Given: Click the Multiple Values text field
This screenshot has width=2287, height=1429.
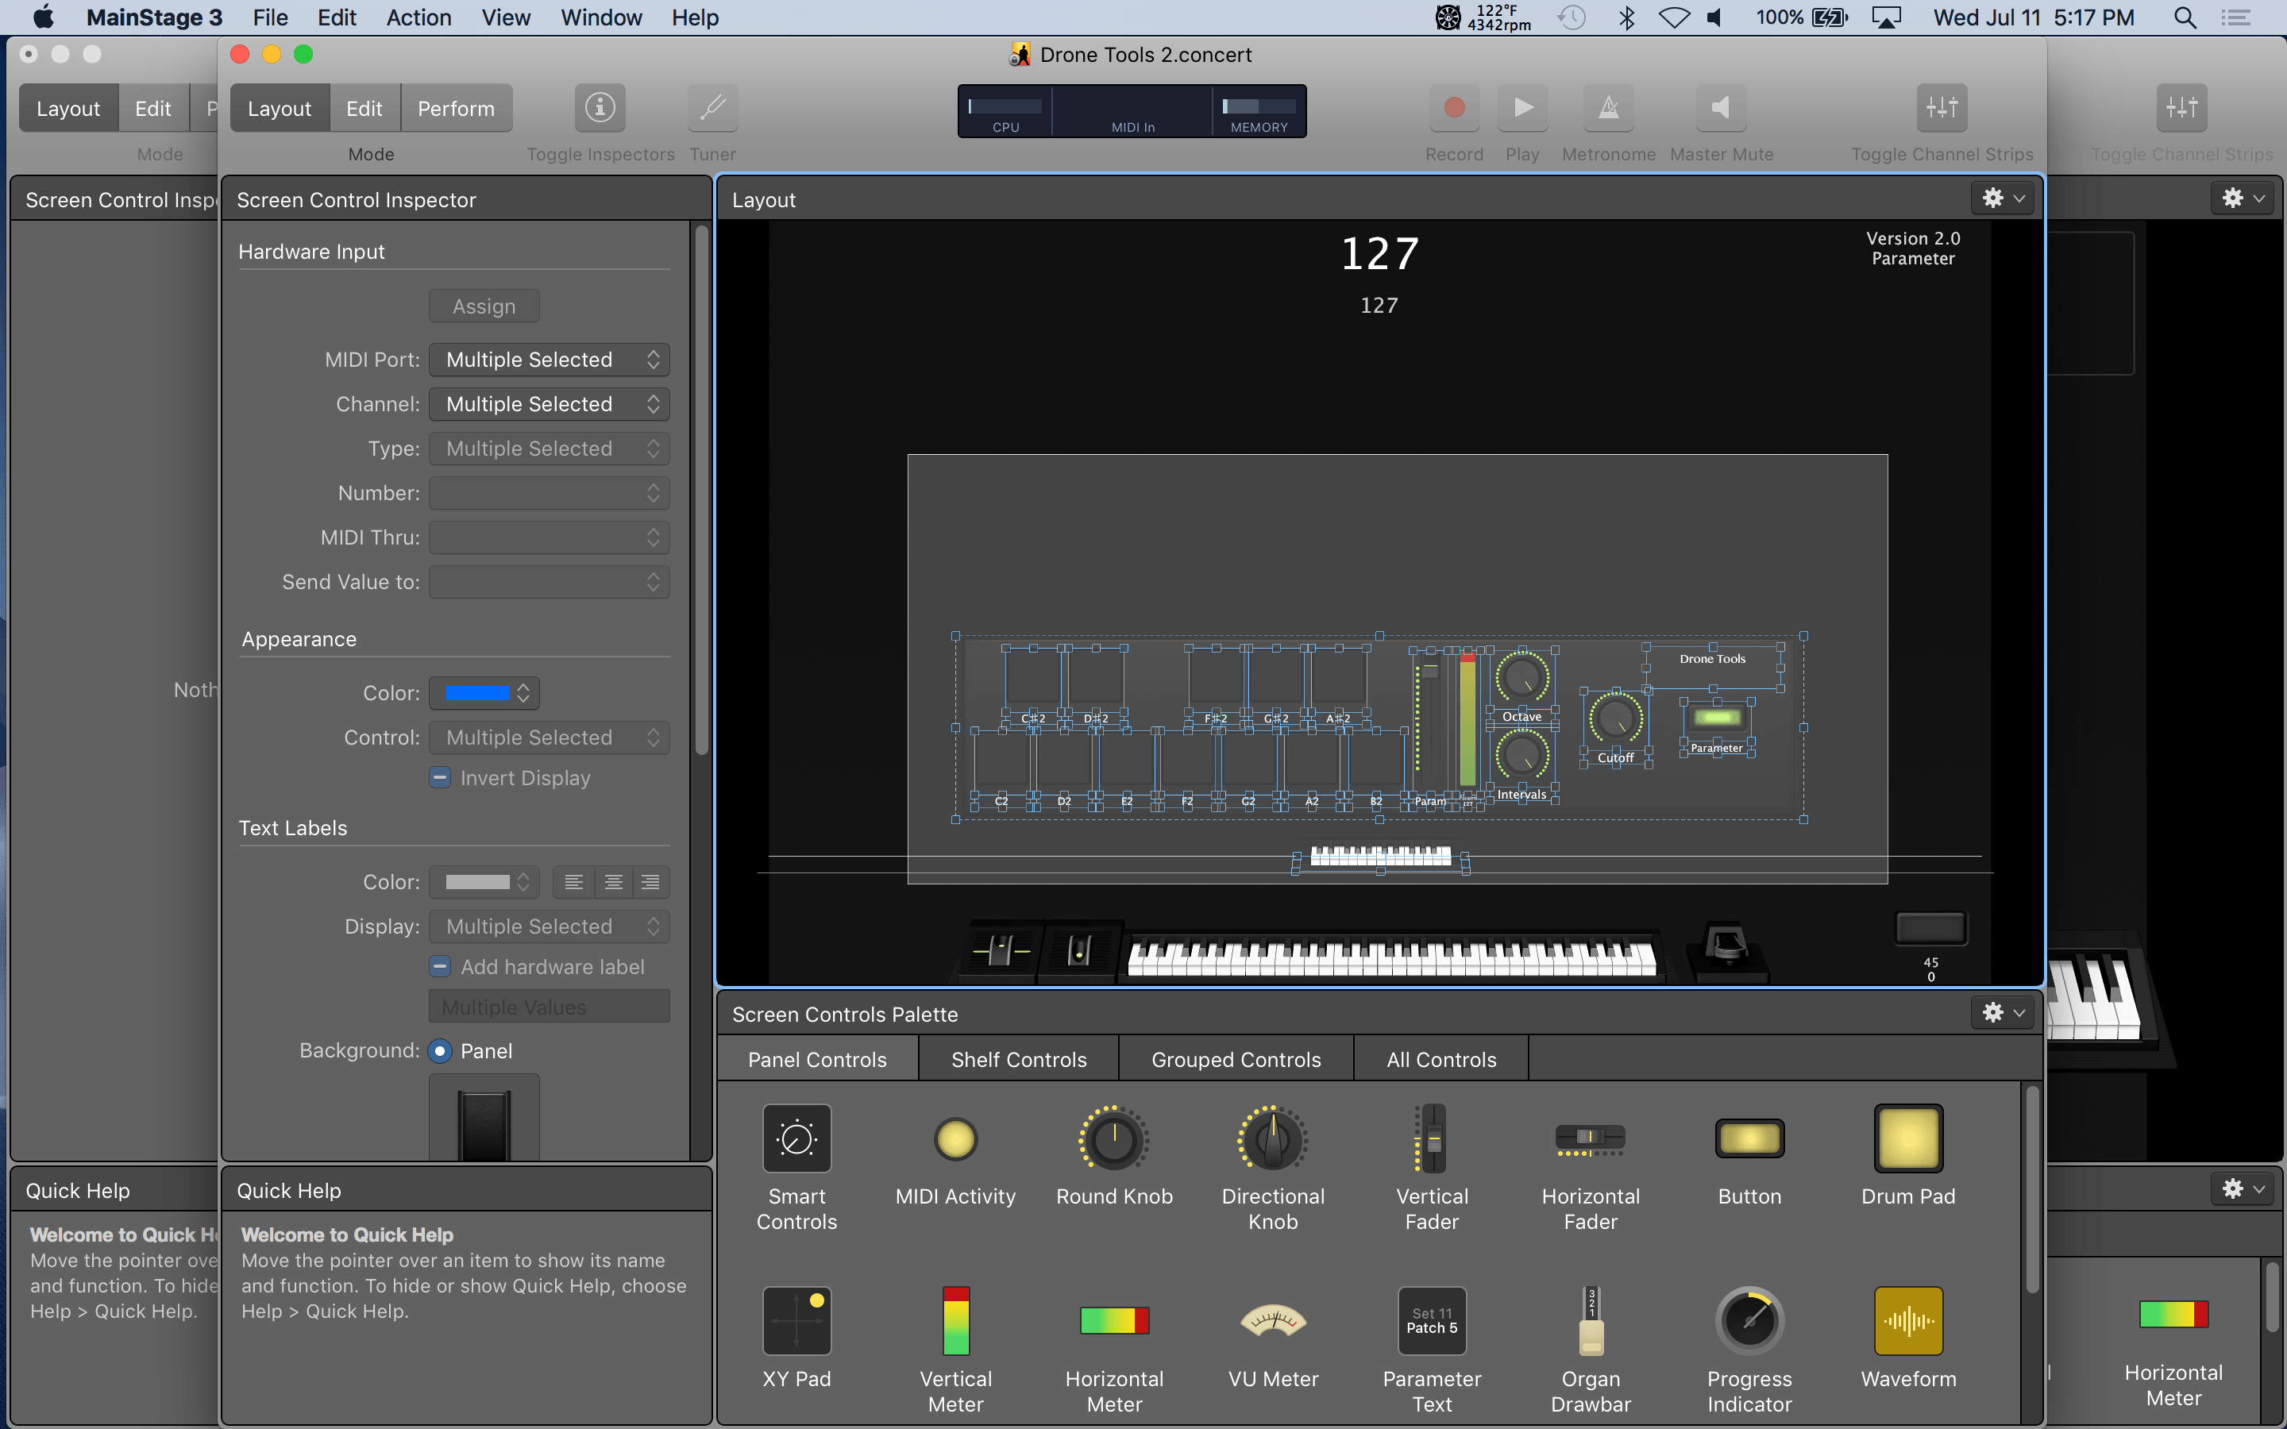Looking at the screenshot, I should pos(549,1007).
